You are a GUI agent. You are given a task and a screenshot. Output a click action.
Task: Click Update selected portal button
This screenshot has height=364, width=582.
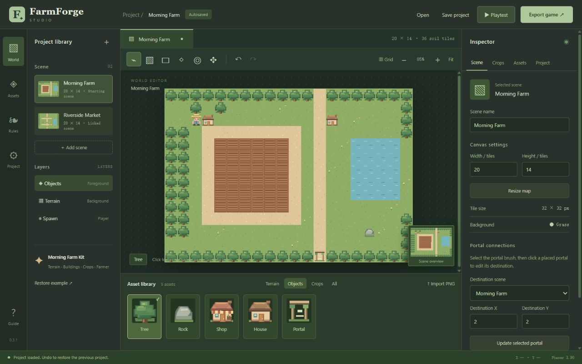click(519, 343)
